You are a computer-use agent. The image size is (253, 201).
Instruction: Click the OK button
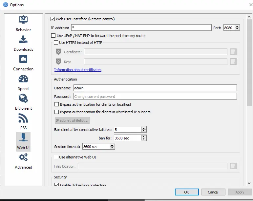coord(186,192)
